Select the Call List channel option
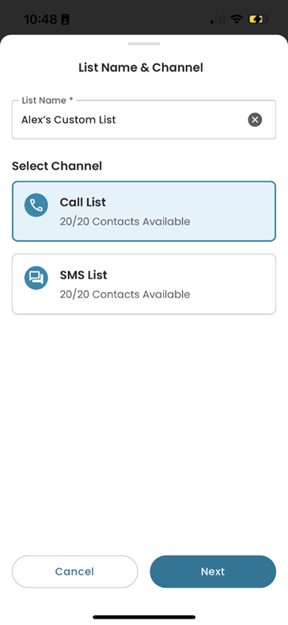This screenshot has height=625, width=288. tap(144, 211)
